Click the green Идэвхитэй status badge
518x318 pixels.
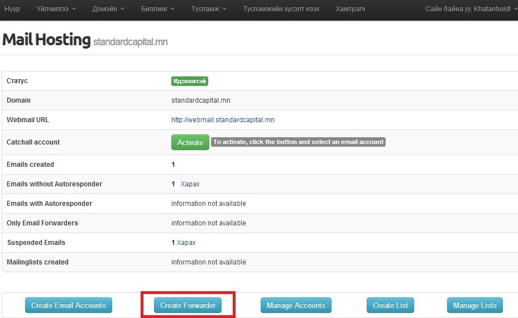(190, 81)
